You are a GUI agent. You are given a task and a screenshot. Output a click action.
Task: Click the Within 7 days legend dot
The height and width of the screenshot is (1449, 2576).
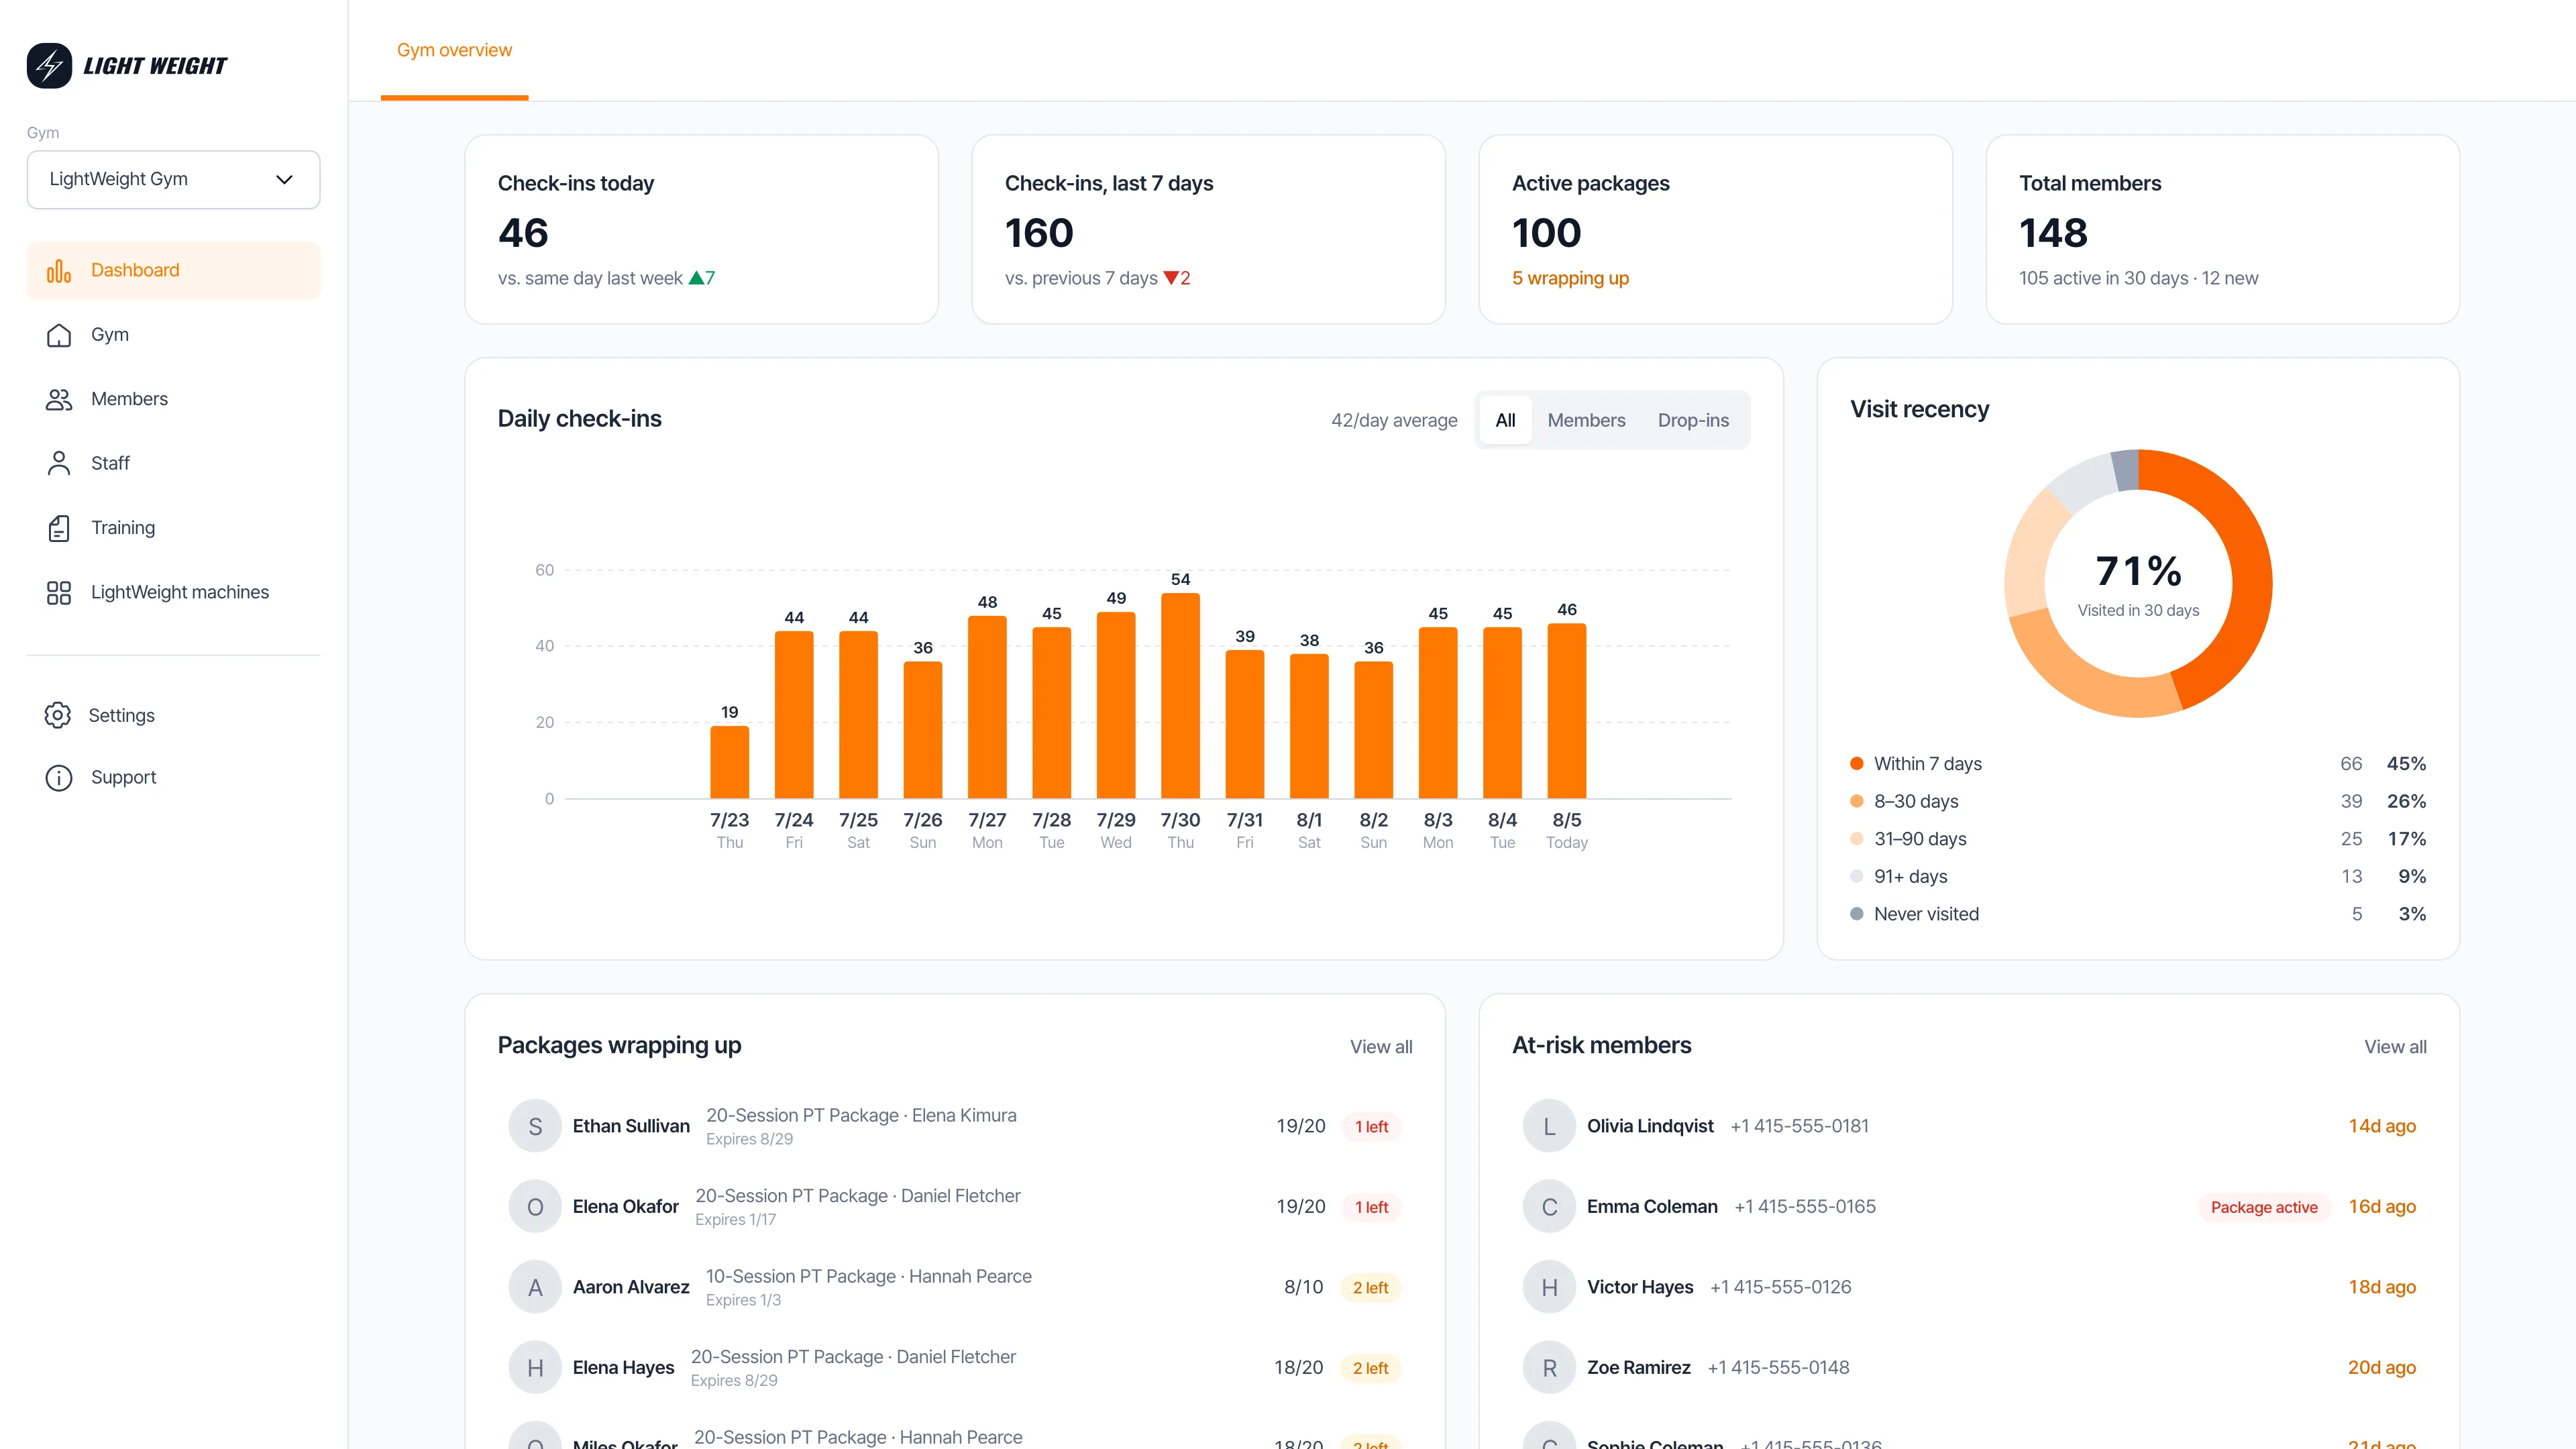click(x=1857, y=763)
